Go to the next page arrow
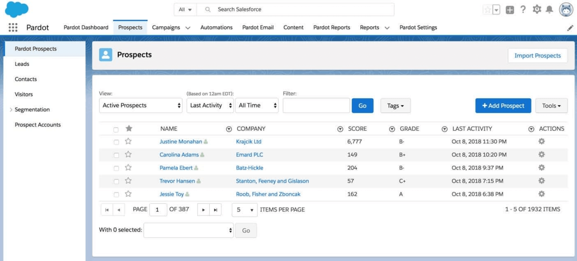The height and width of the screenshot is (261, 577). tap(204, 210)
